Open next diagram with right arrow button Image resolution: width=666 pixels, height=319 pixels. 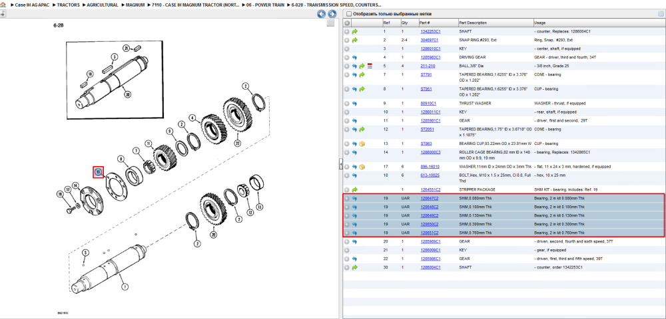(332, 14)
